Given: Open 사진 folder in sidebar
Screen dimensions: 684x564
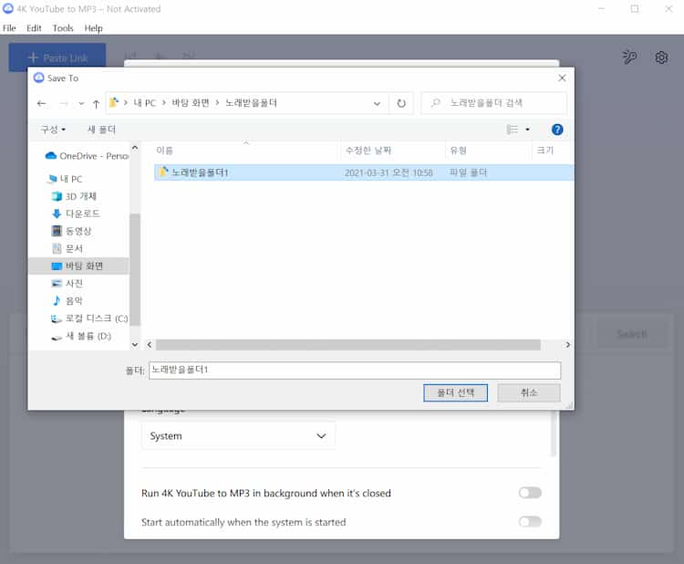Looking at the screenshot, I should tap(67, 283).
